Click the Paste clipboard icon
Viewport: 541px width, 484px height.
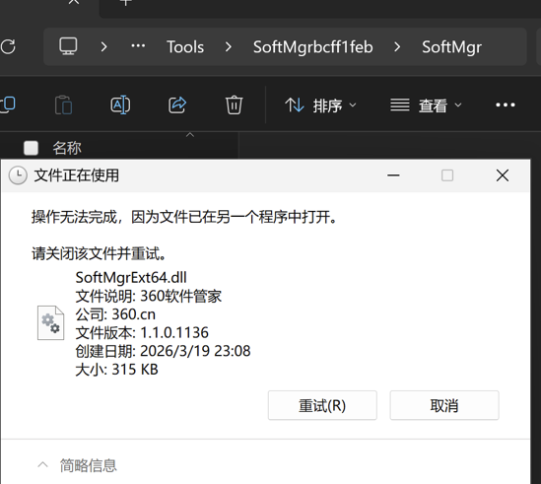pos(63,104)
